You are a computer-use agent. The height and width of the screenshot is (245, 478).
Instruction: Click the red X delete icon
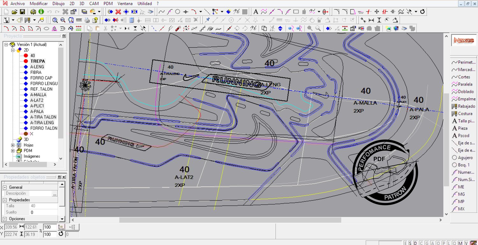click(x=118, y=12)
